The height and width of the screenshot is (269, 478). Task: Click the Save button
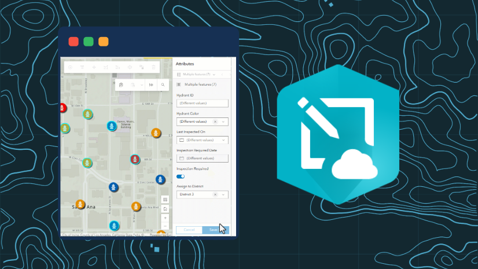click(215, 230)
